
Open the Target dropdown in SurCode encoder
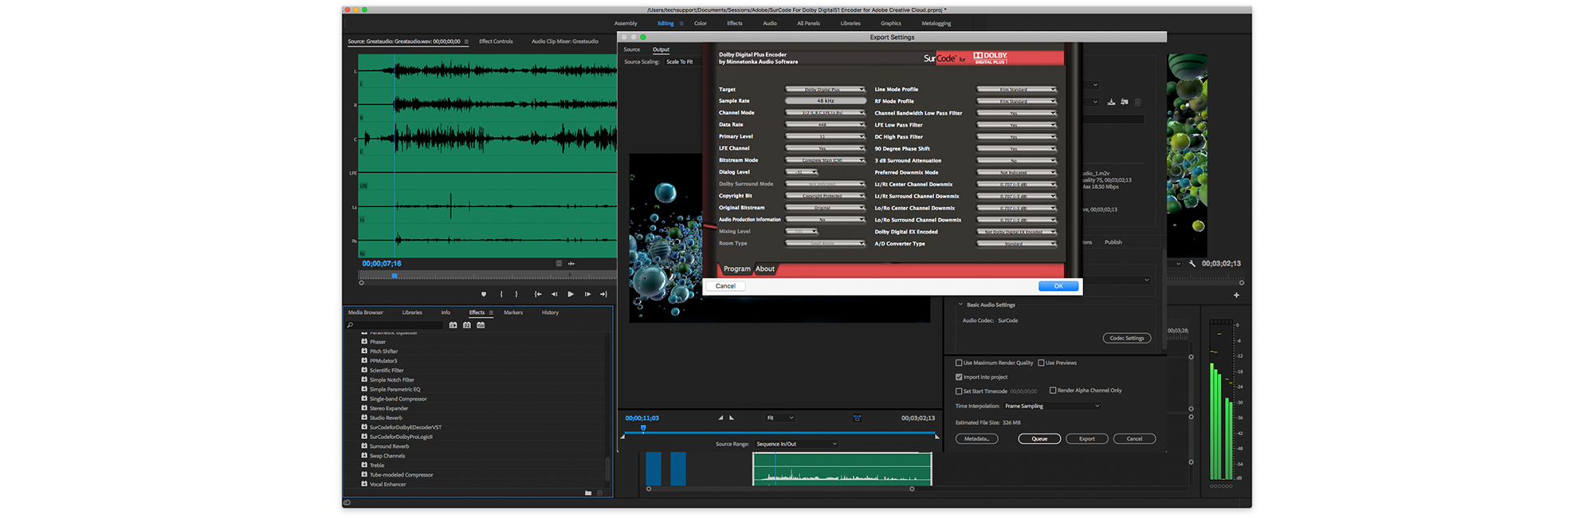pyautogui.click(x=826, y=89)
